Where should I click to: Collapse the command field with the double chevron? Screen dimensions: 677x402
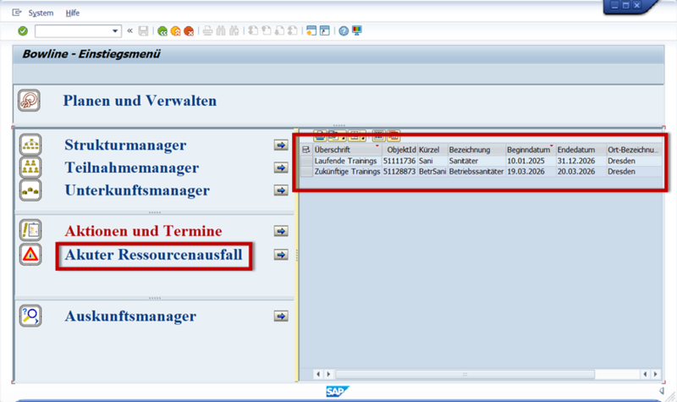[130, 30]
